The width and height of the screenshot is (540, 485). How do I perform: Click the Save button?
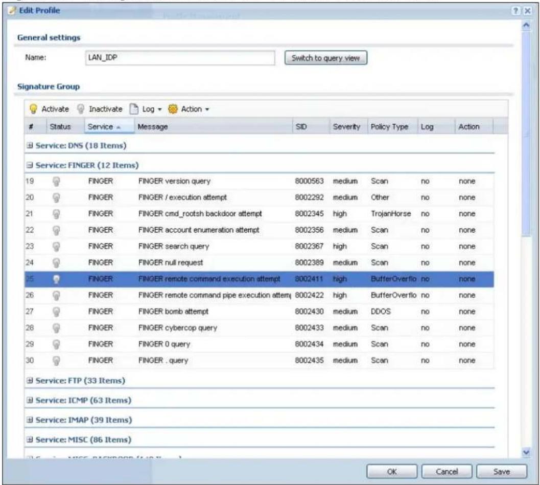pyautogui.click(x=502, y=472)
